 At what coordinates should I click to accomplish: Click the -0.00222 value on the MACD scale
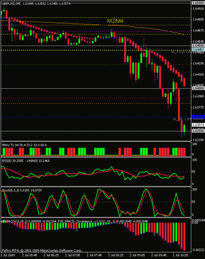198,250
